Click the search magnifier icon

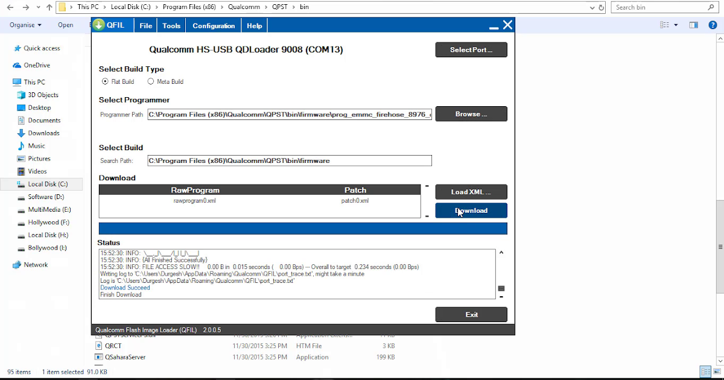coord(710,7)
